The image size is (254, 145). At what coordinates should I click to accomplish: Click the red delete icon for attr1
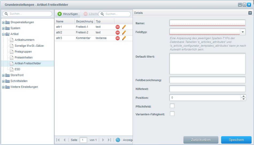click(118, 27)
